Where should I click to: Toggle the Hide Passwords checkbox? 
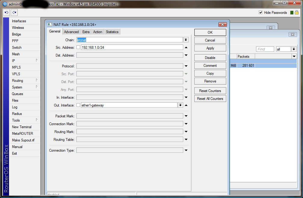click(261, 13)
